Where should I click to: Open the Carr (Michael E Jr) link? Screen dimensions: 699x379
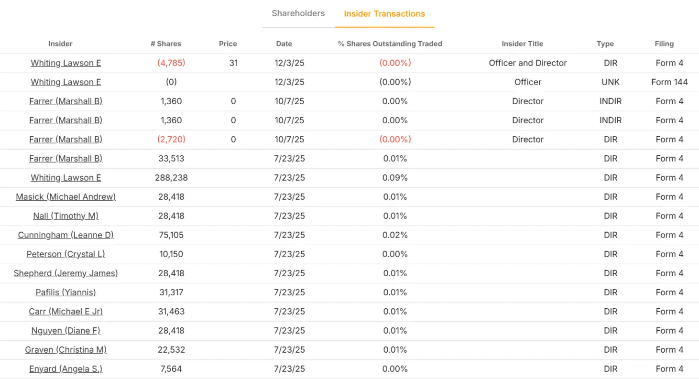point(66,312)
